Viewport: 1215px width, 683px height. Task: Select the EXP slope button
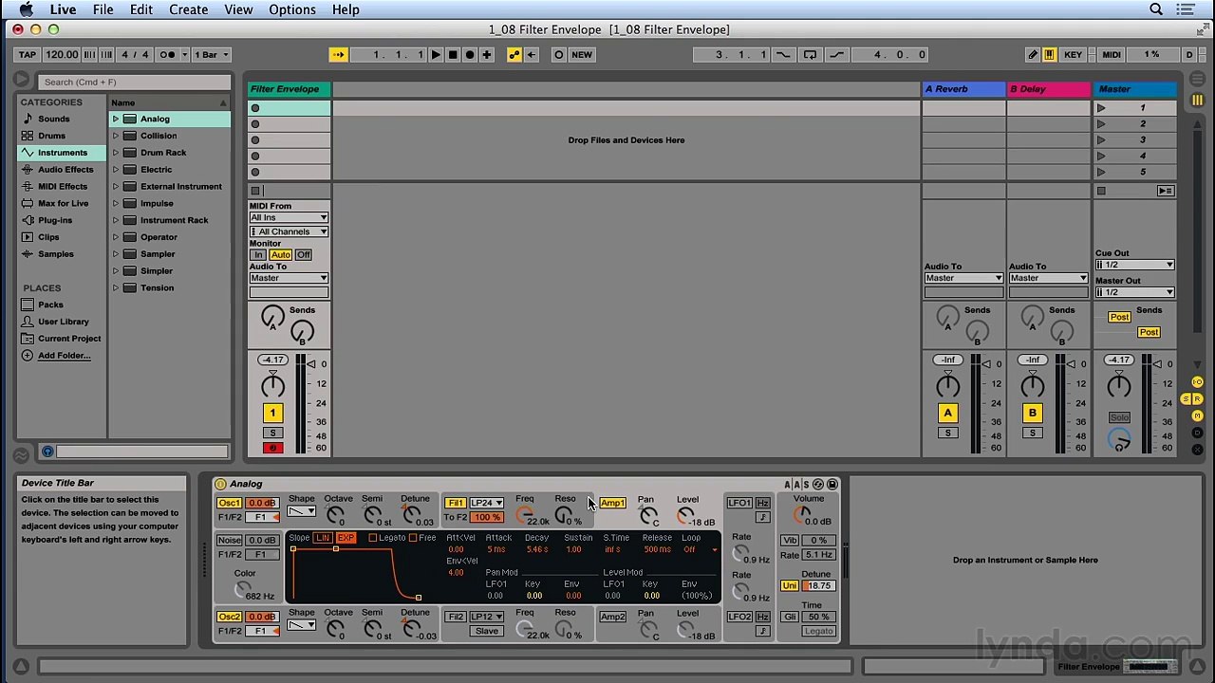tap(346, 539)
